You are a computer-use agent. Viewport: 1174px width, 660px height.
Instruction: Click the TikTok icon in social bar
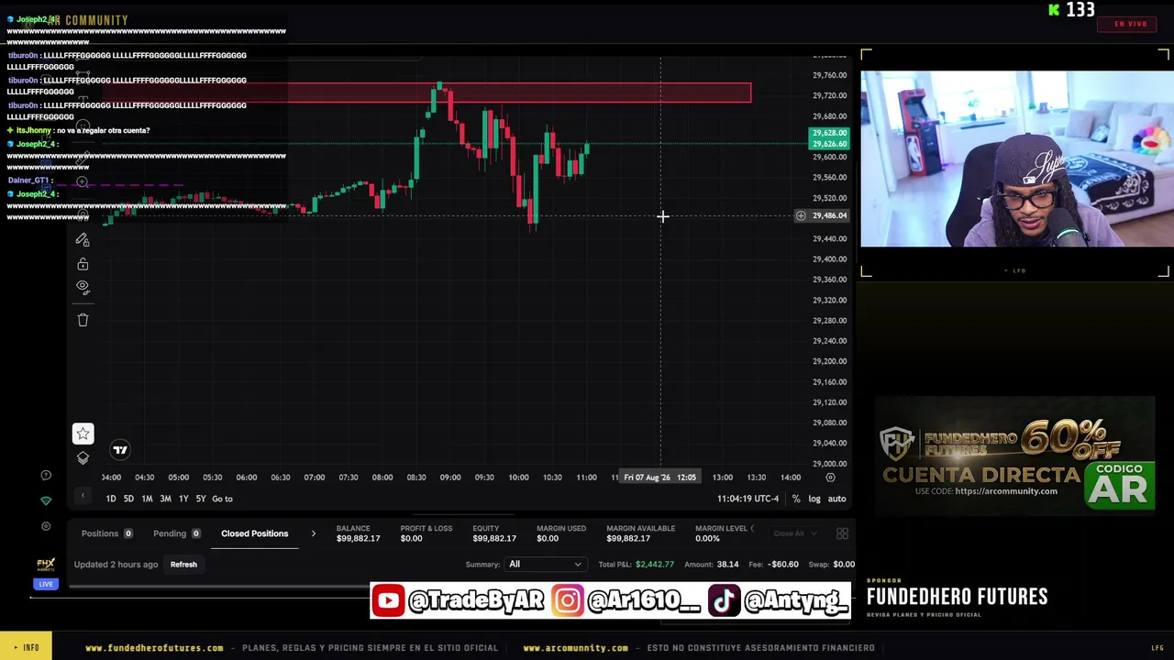click(724, 600)
